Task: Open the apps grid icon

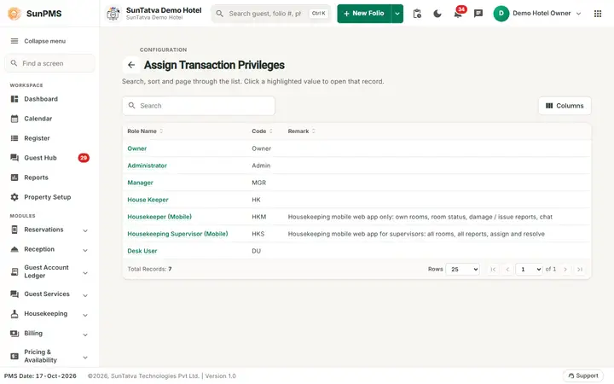Action: (x=598, y=14)
